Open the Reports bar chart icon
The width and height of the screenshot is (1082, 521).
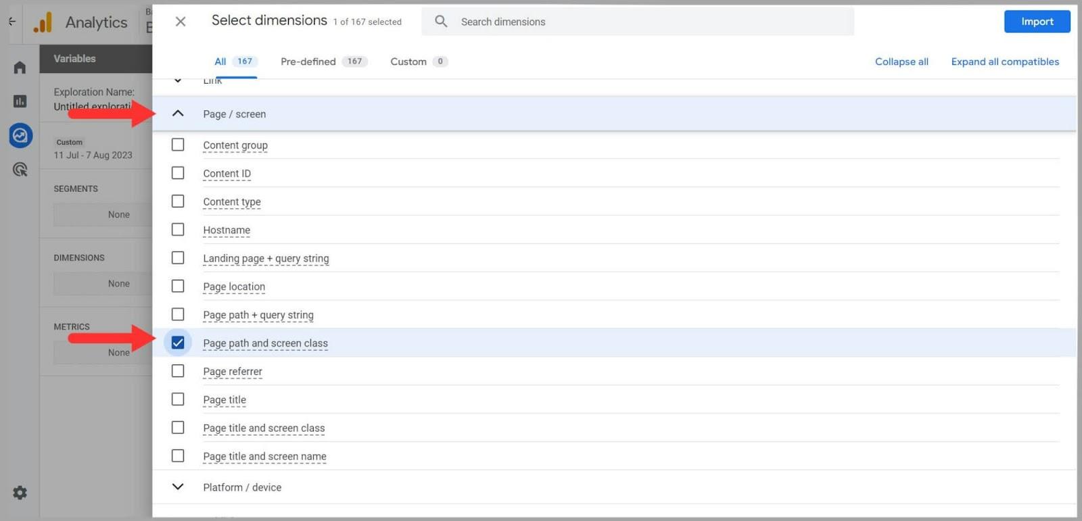(20, 101)
